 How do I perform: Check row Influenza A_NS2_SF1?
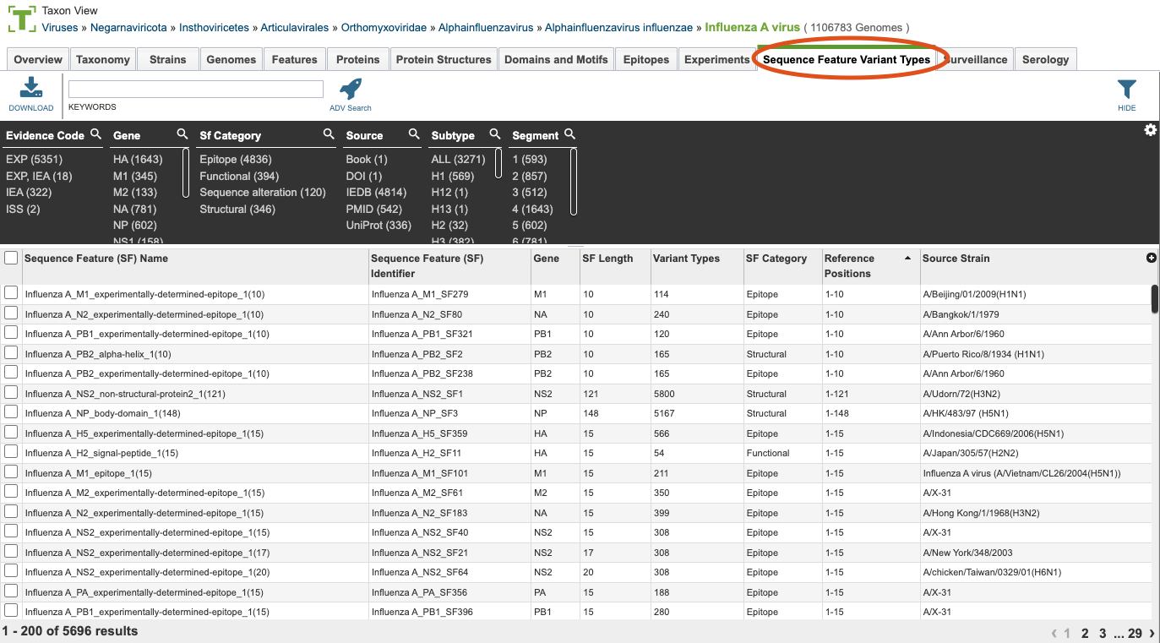click(11, 392)
